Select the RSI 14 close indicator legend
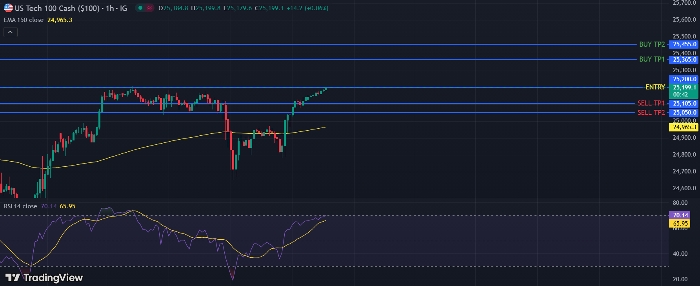This screenshot has height=286, width=700. pyautogui.click(x=20, y=206)
